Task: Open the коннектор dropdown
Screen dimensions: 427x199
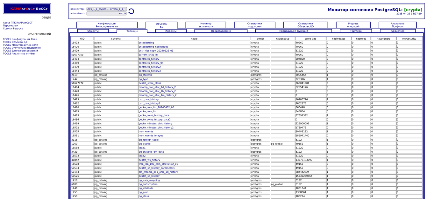Action: (x=106, y=9)
